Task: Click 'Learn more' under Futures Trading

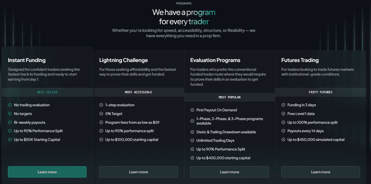Action: tap(321, 172)
